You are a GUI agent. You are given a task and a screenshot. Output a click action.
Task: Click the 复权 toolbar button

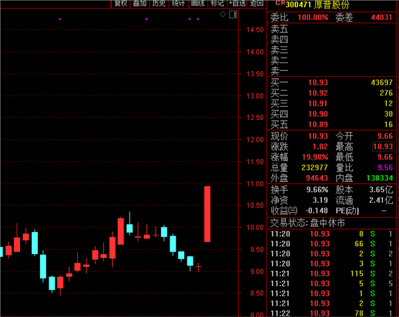[120, 4]
